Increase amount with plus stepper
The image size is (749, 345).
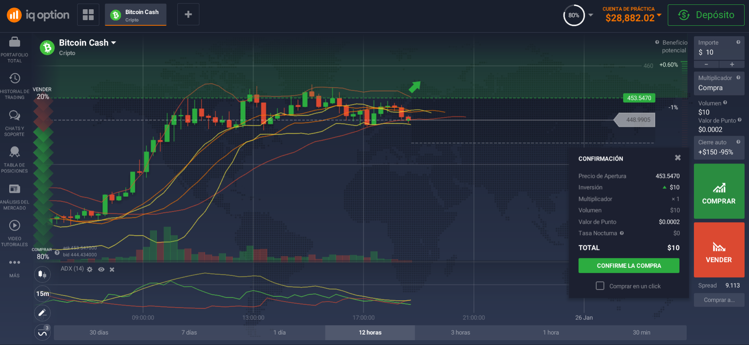coord(732,64)
